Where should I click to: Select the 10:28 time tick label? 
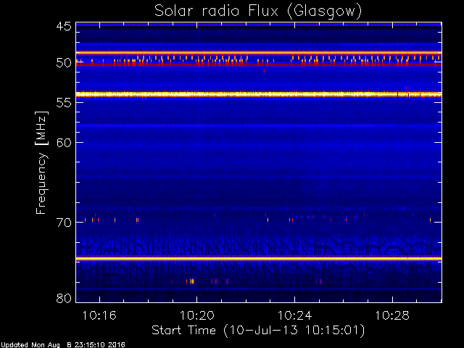(x=392, y=315)
